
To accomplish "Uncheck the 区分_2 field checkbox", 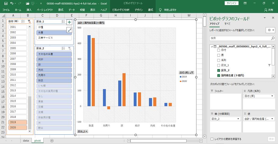I will 219,70.
